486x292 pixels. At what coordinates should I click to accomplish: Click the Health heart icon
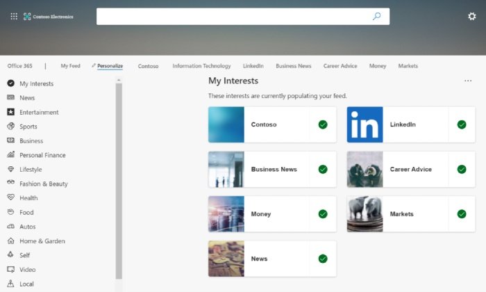tap(11, 197)
